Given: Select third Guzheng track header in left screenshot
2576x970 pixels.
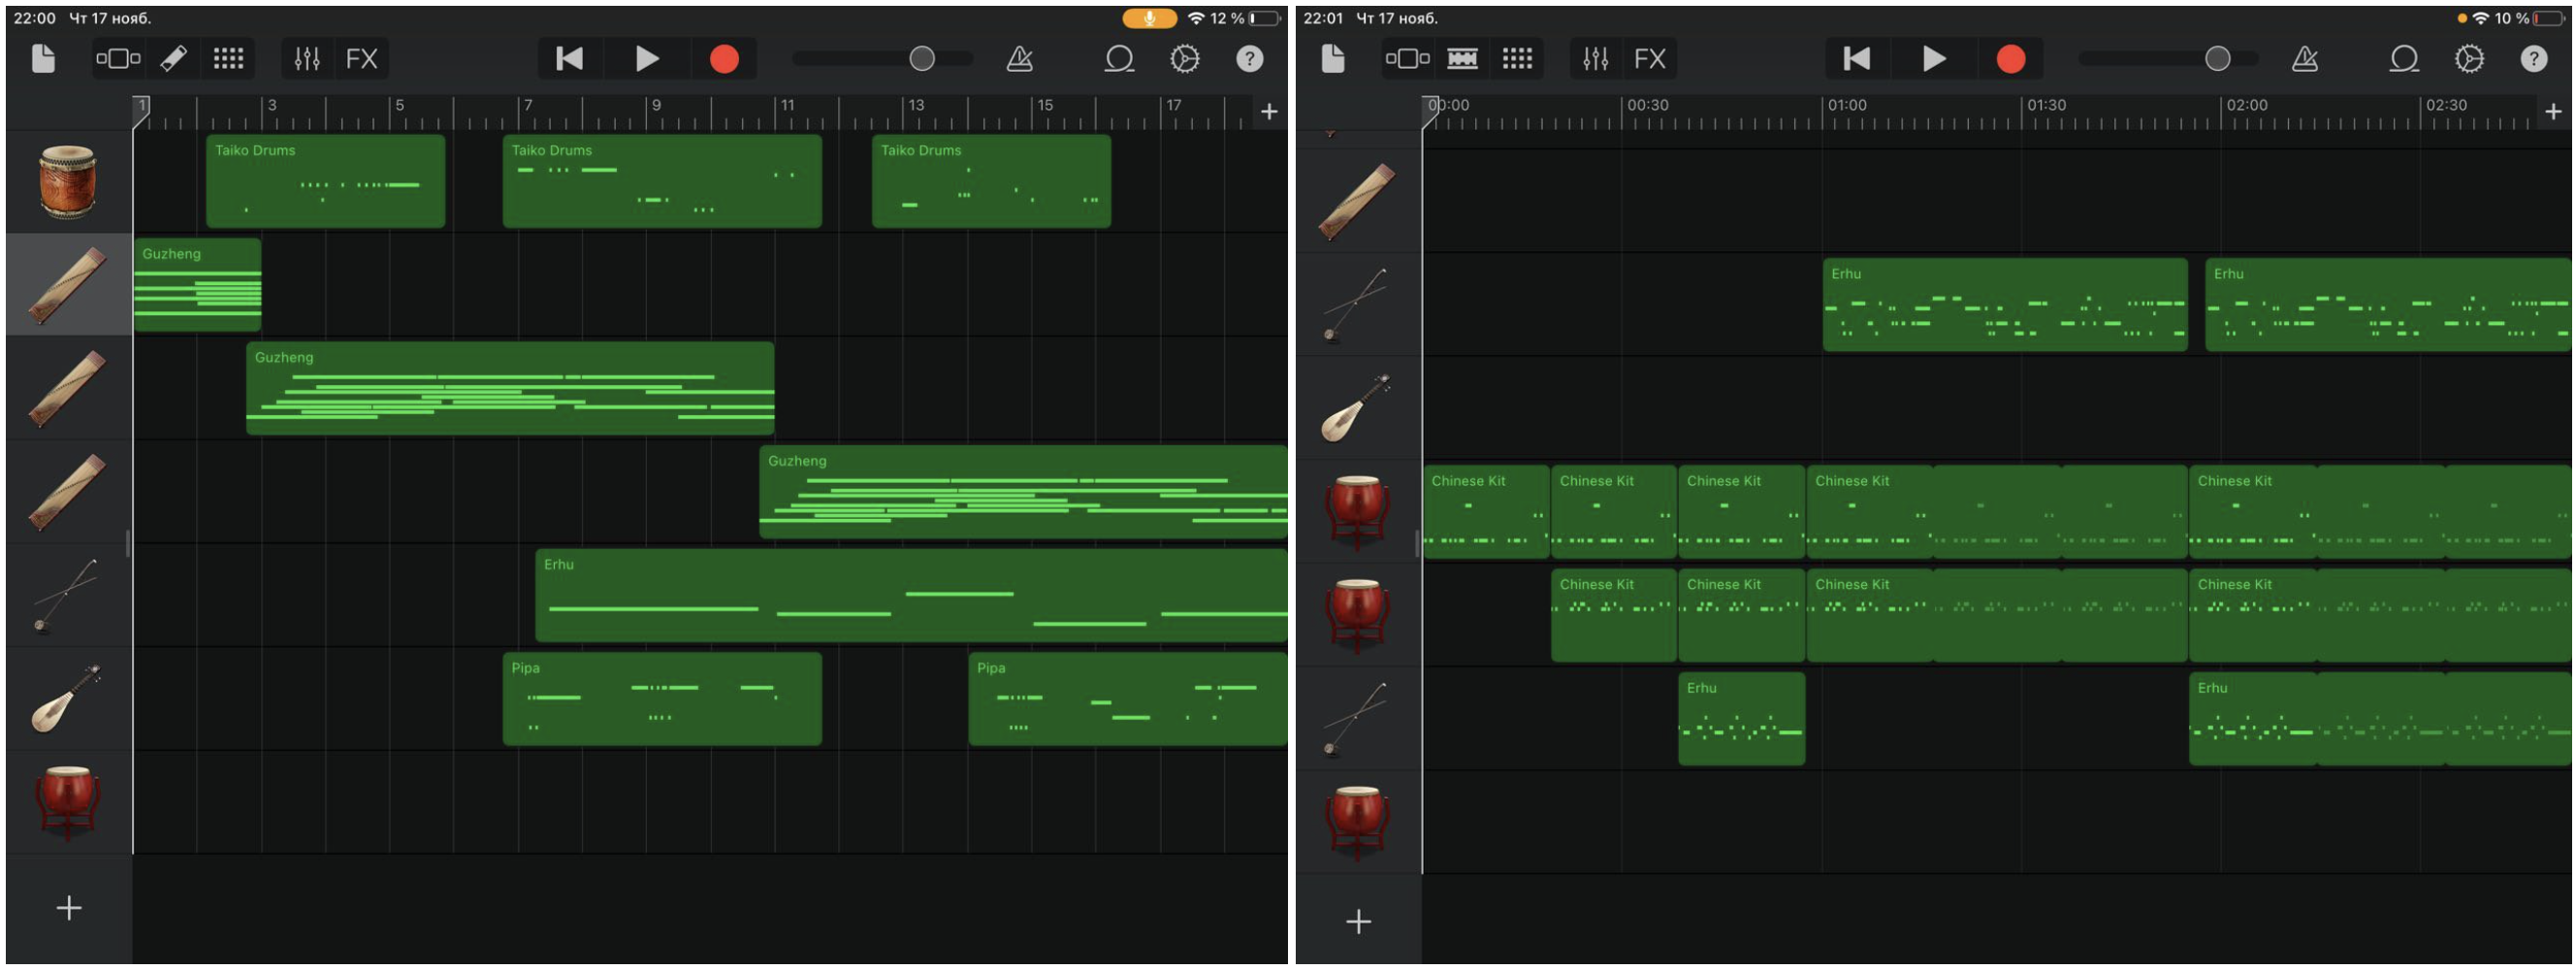Looking at the screenshot, I should click(x=68, y=492).
